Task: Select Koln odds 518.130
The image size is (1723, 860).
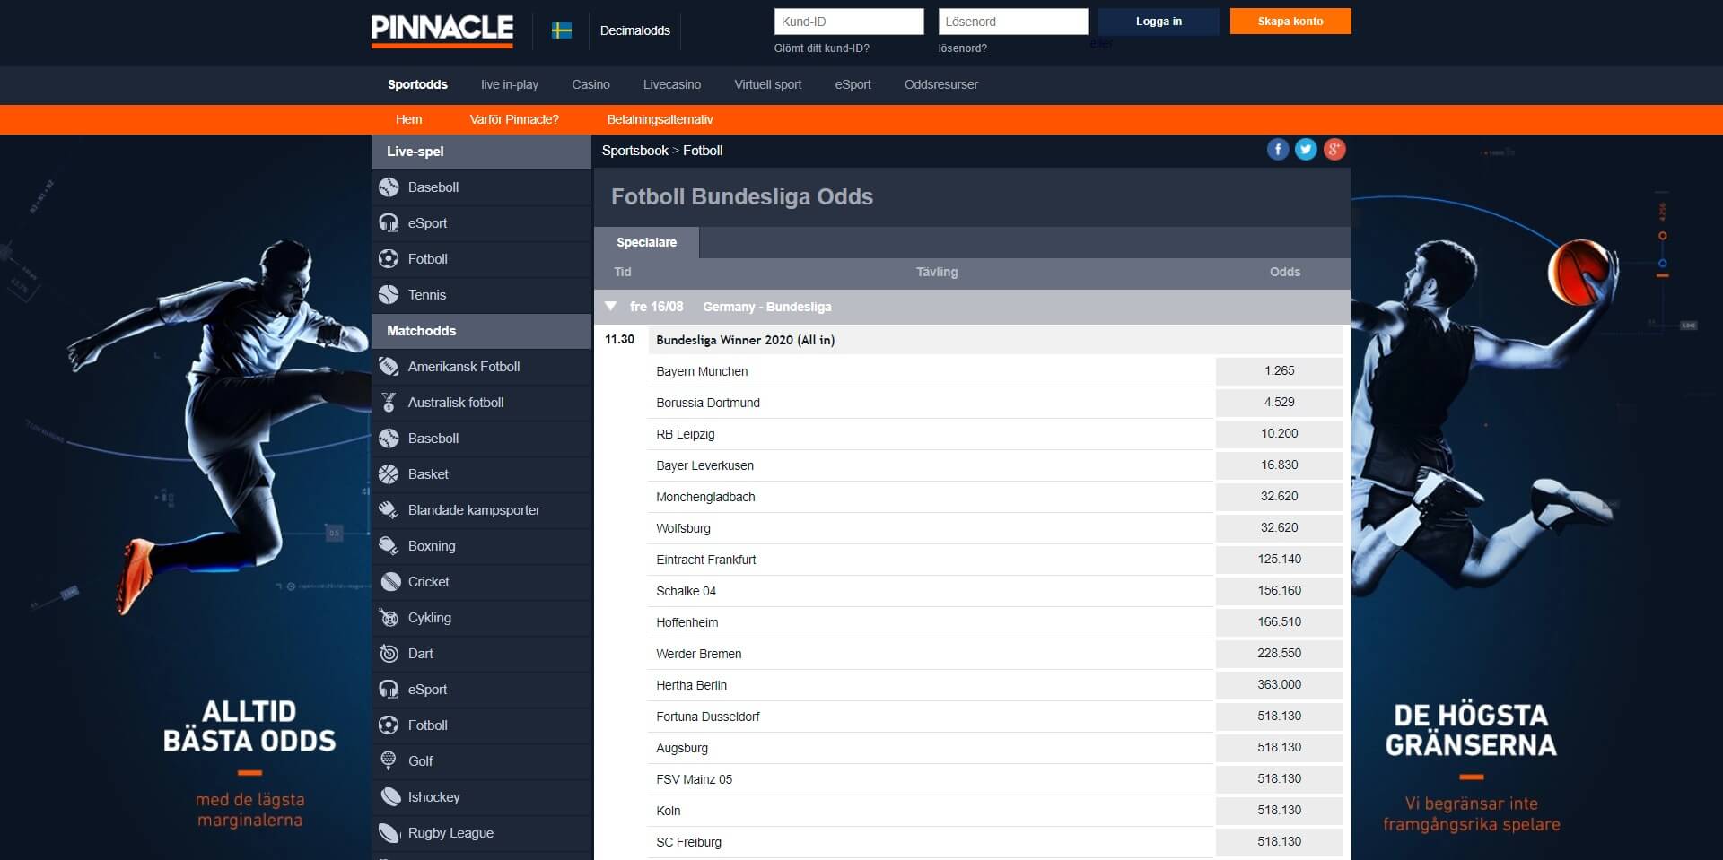Action: tap(1279, 810)
